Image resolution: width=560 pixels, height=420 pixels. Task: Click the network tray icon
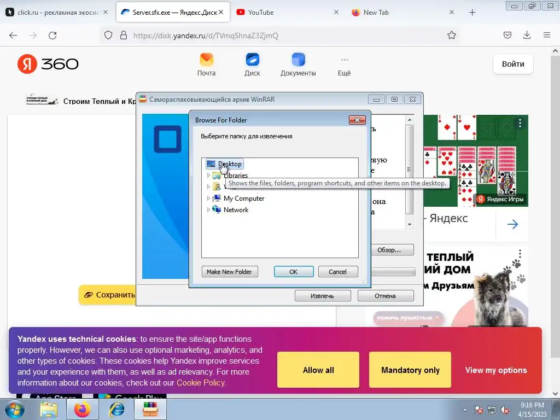tap(492, 410)
